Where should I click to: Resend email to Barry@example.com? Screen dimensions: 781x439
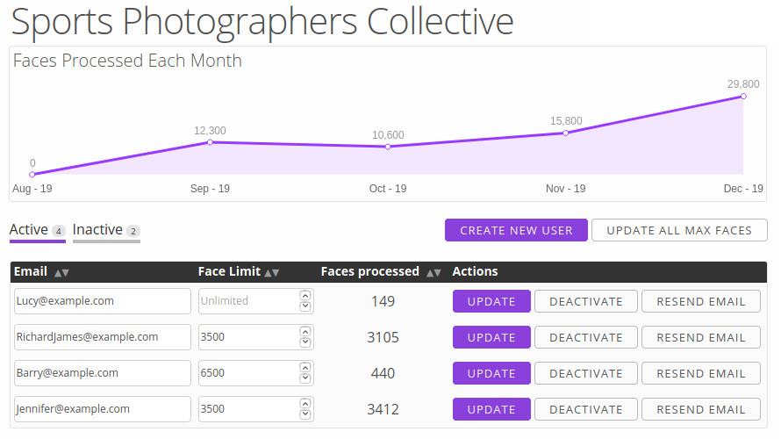(700, 373)
